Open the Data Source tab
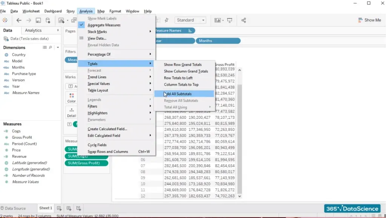The width and height of the screenshot is (386, 218). pyautogui.click(x=15, y=208)
